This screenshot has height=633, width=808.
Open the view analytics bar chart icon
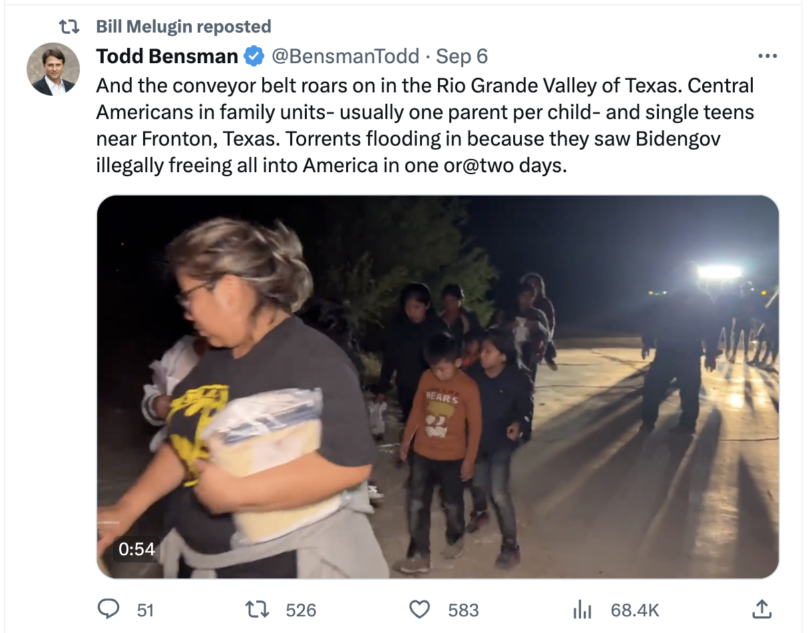[582, 609]
